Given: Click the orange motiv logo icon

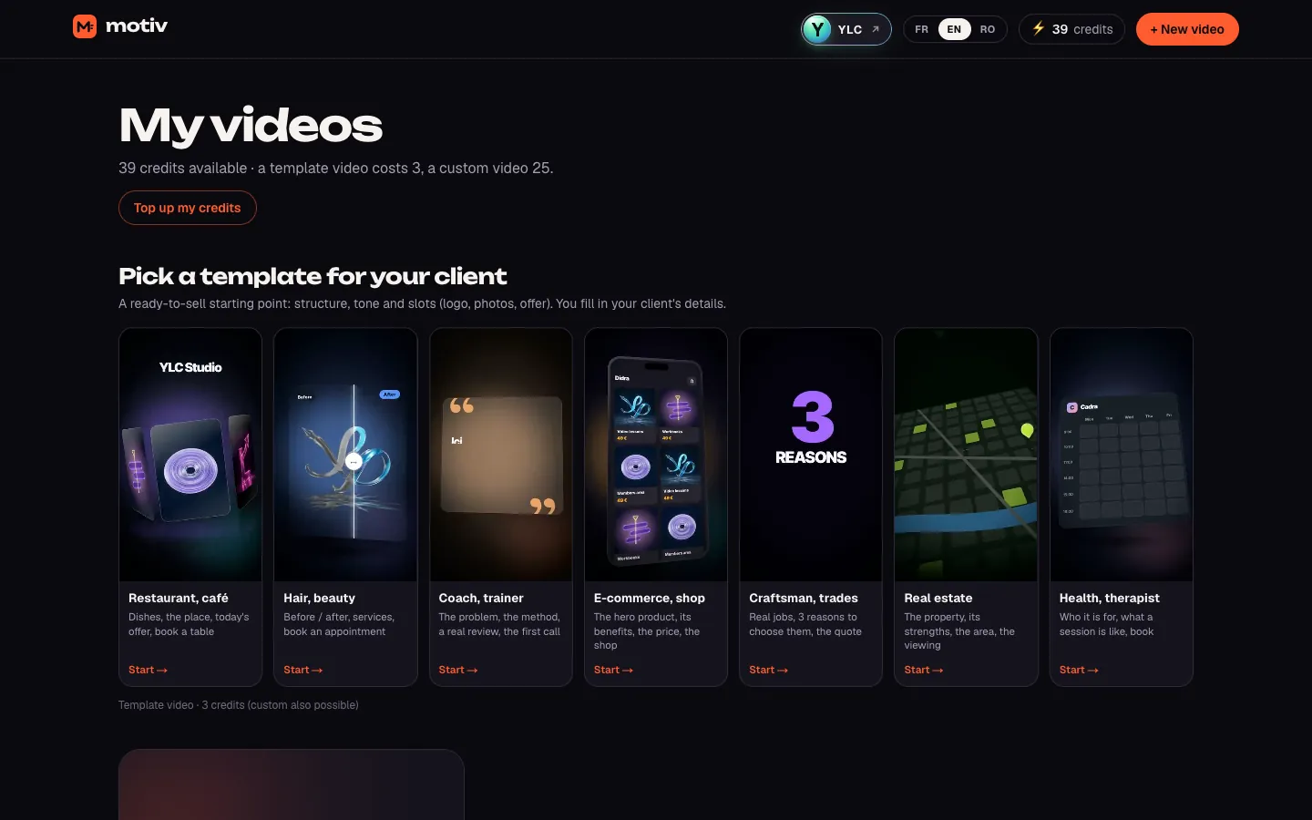Looking at the screenshot, I should click(x=85, y=26).
